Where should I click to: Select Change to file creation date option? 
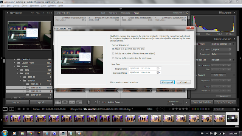coord(132,58)
